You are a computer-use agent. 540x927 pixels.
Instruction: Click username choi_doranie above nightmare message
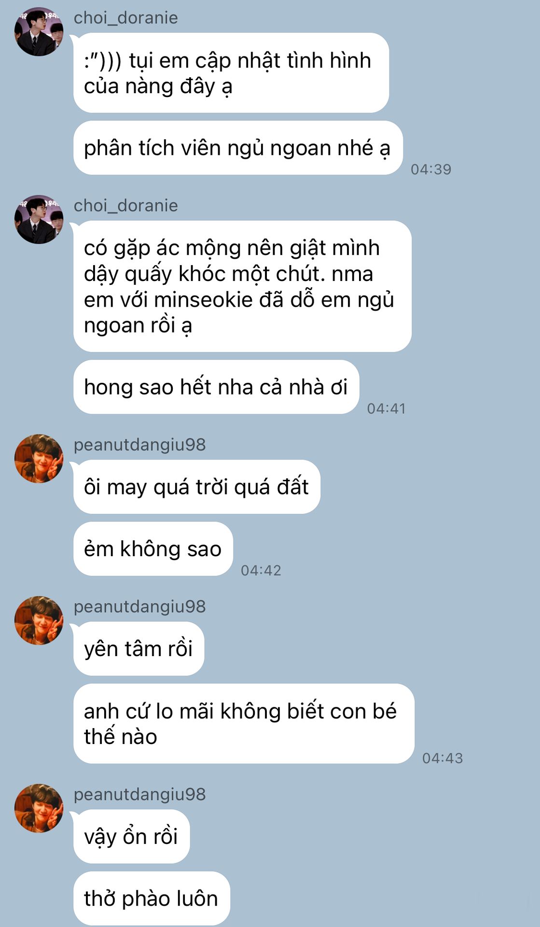click(125, 206)
